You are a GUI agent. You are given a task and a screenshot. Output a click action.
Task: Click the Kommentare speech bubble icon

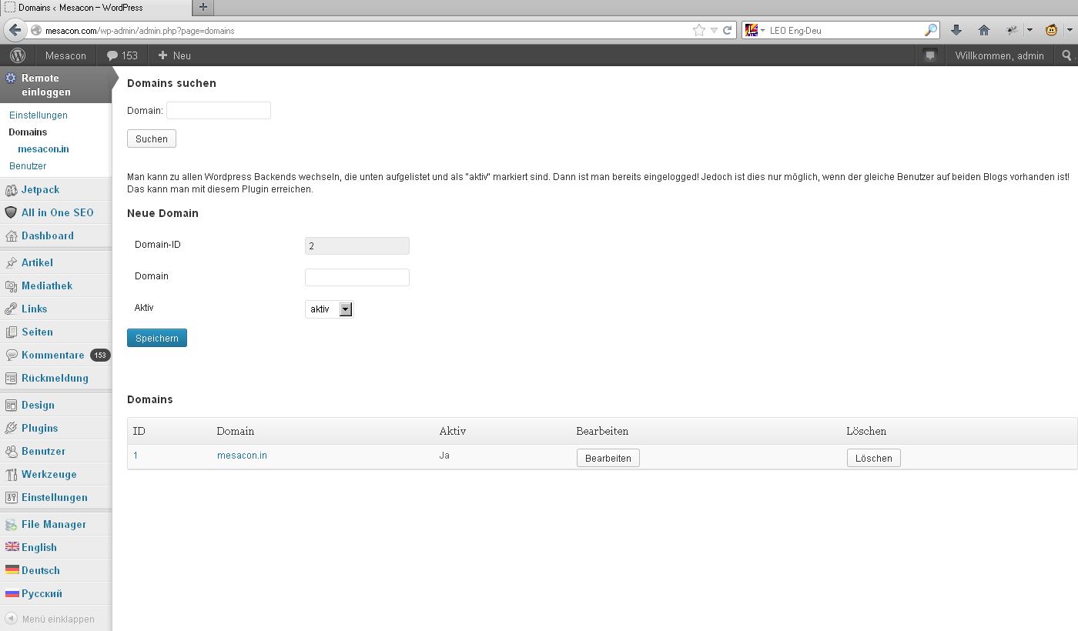11,356
